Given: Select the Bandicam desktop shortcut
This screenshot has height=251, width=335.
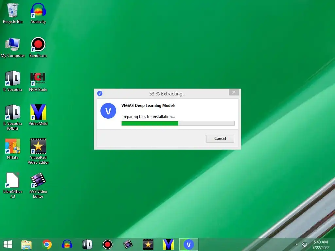Looking at the screenshot, I should [x=38, y=47].
